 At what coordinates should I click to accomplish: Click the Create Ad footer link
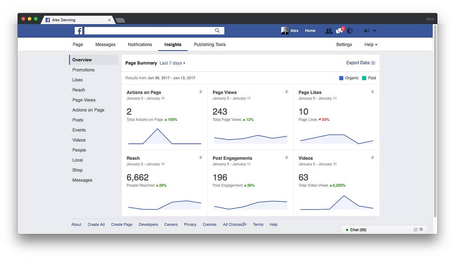tap(96, 224)
